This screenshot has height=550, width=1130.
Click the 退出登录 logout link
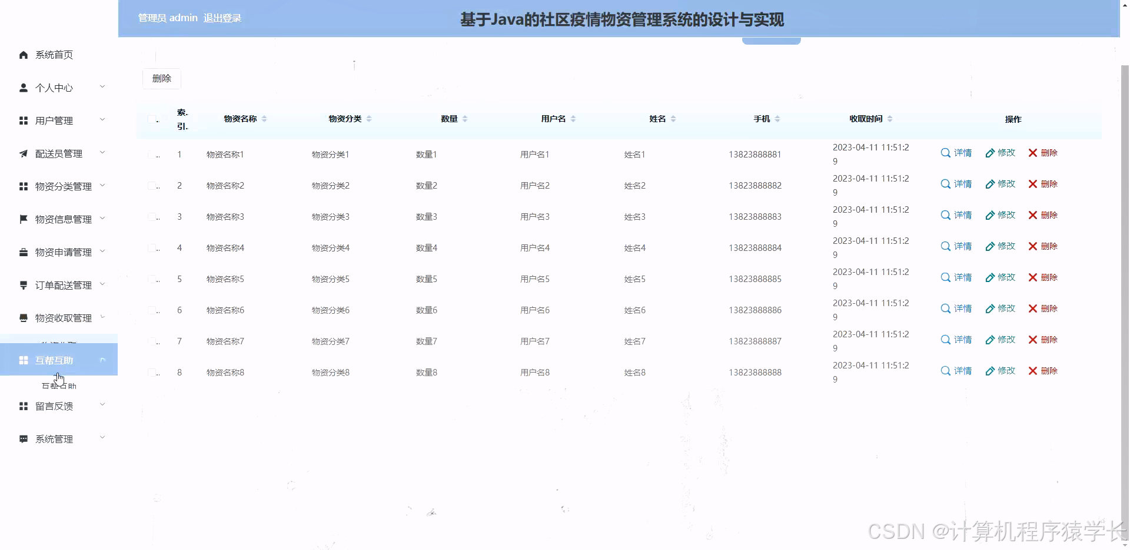tap(222, 18)
